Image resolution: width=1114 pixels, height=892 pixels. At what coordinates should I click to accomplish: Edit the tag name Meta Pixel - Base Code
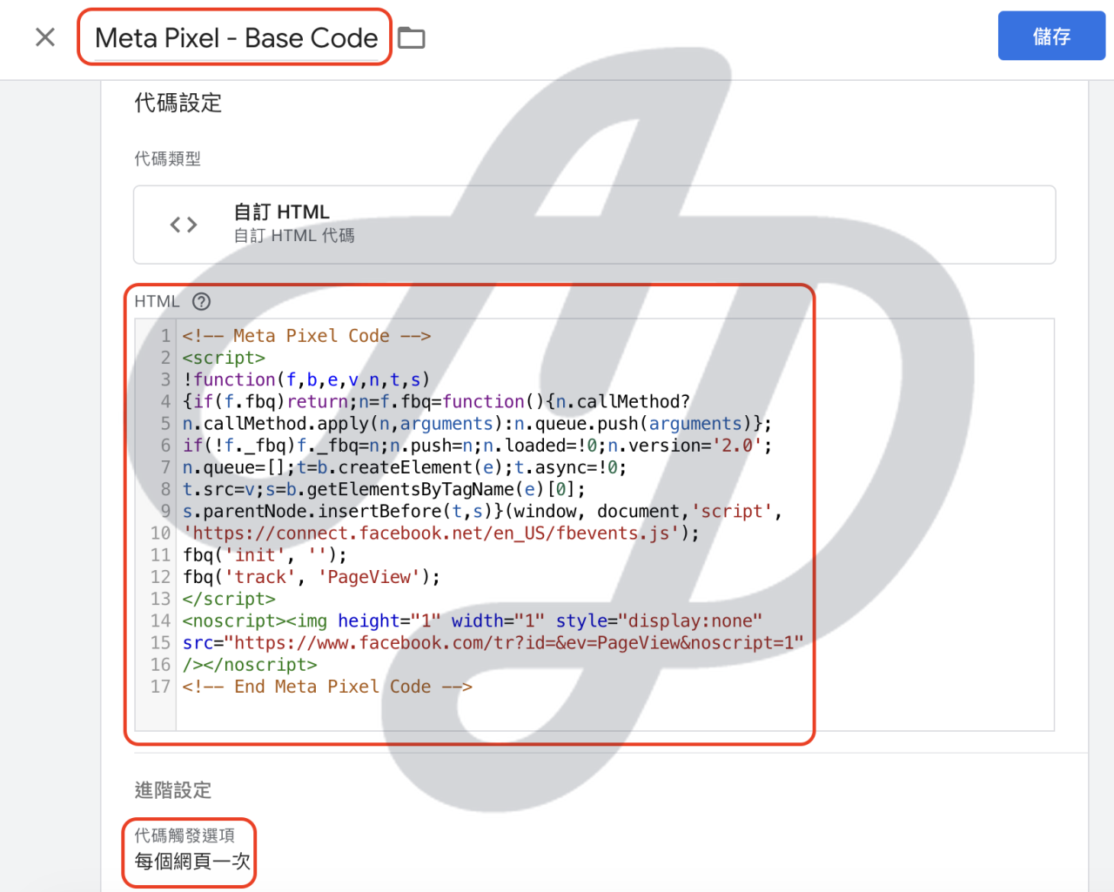[236, 38]
